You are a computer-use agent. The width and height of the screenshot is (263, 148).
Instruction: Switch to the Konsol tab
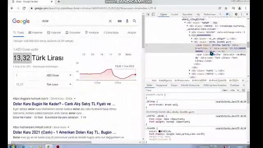point(175,14)
